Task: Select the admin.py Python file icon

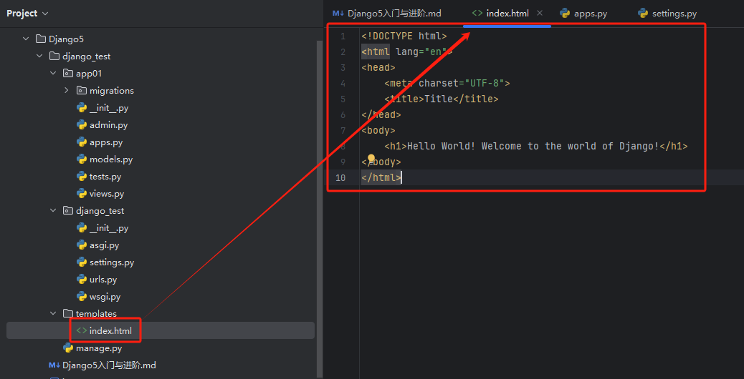Action: coord(82,125)
